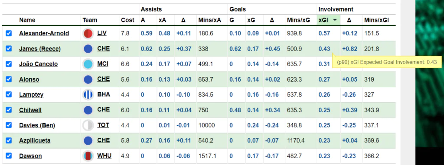The image size is (444, 165).
Task: Sort table by Cost column header
Action: (x=128, y=20)
